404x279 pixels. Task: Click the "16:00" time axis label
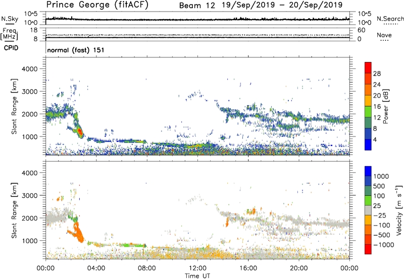click(x=248, y=268)
